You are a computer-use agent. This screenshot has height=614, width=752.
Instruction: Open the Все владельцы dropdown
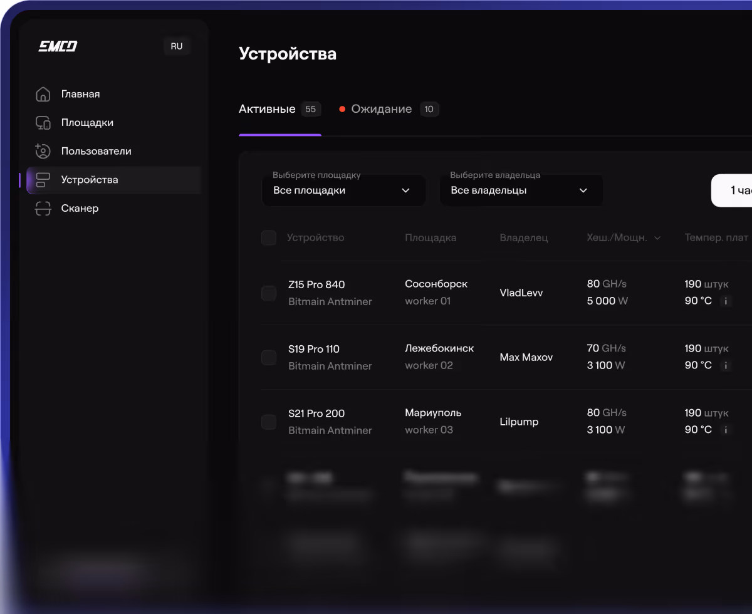click(x=521, y=190)
